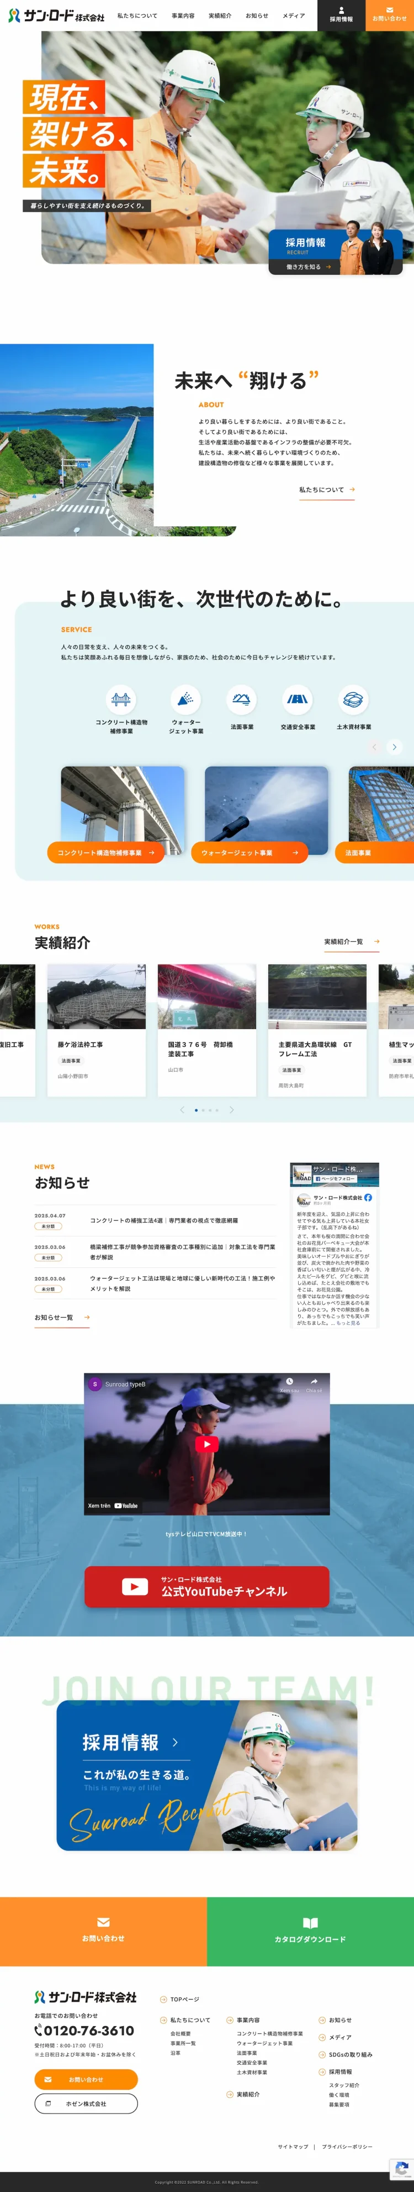414x2192 pixels.
Task: Select the 交通安全事業 road icon
Action: (x=298, y=700)
